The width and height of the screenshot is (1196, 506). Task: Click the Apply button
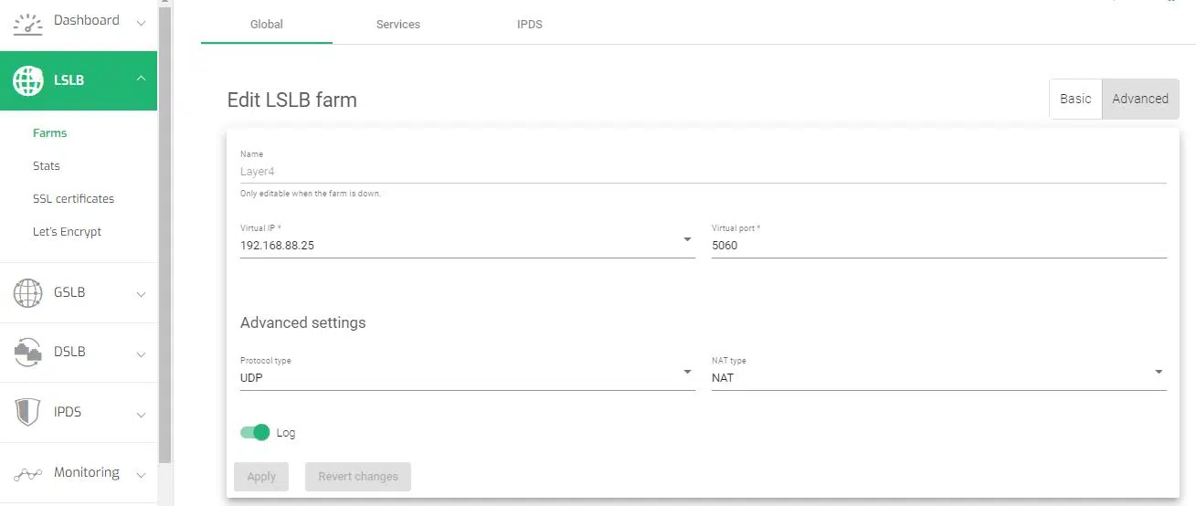coord(261,477)
